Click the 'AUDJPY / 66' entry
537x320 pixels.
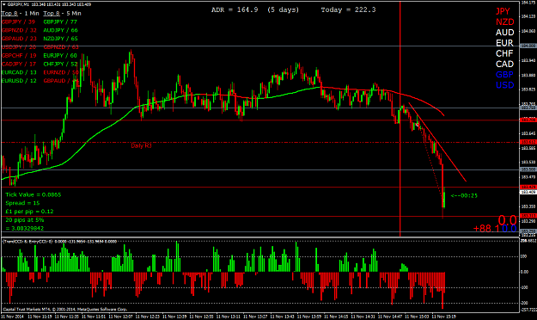point(61,30)
